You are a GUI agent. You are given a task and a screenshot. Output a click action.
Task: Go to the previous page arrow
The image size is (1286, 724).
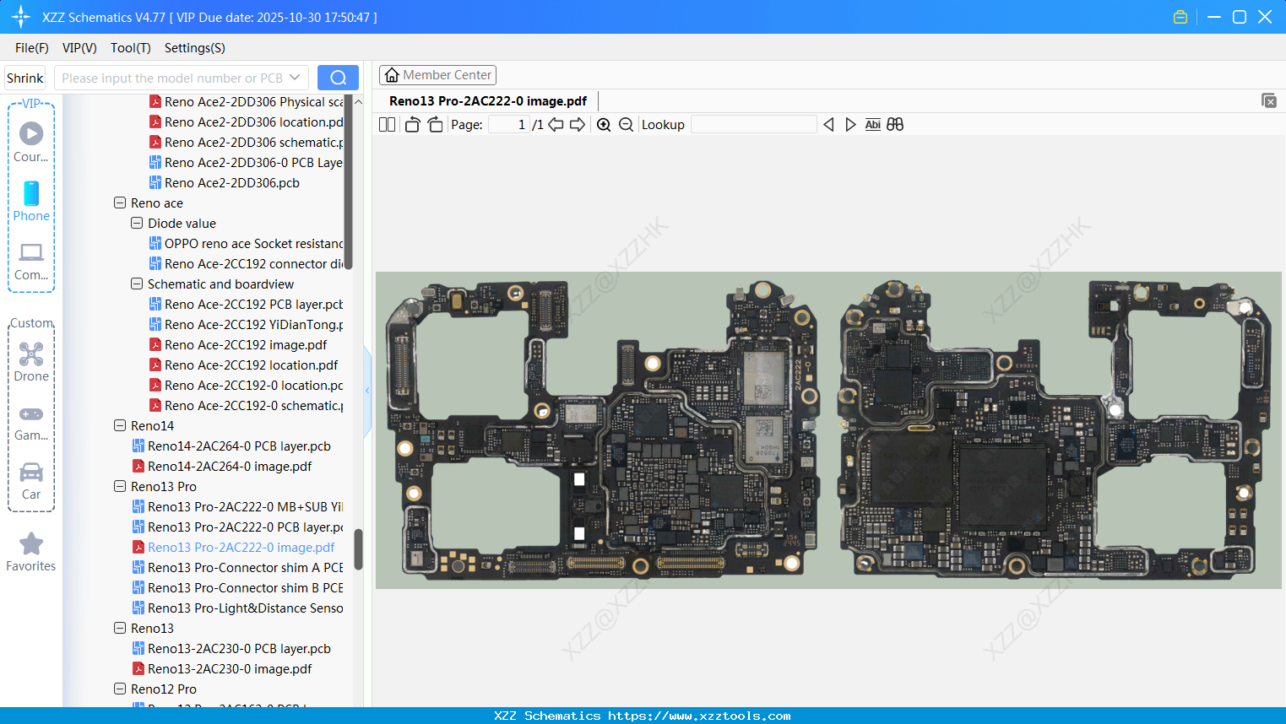pyautogui.click(x=556, y=125)
